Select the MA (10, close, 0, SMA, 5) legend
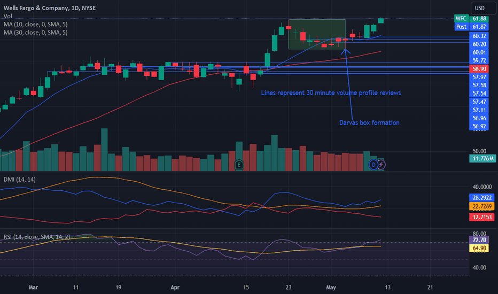The image size is (498, 294). pyautogui.click(x=36, y=24)
